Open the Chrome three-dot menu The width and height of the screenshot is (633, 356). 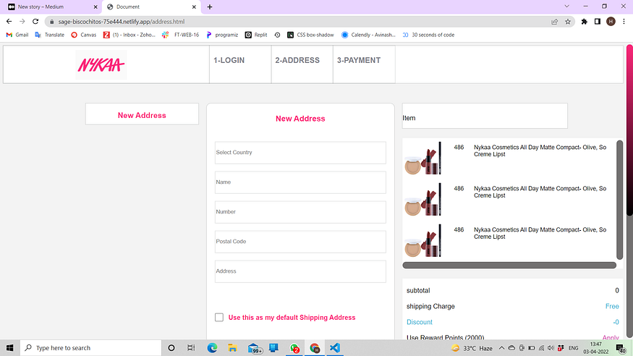click(x=624, y=22)
